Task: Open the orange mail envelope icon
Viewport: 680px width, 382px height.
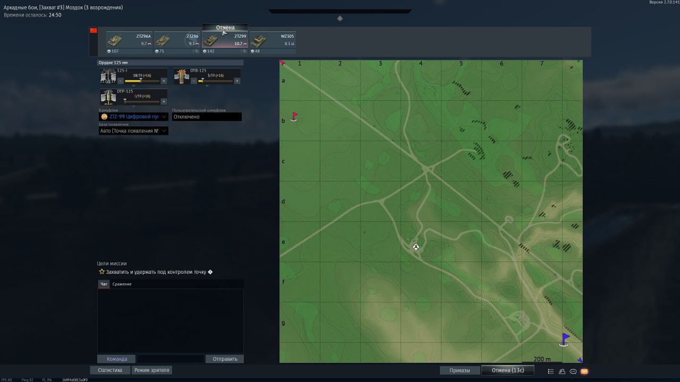Action: point(584,371)
